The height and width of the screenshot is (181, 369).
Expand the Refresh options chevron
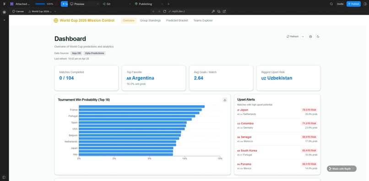303,37
